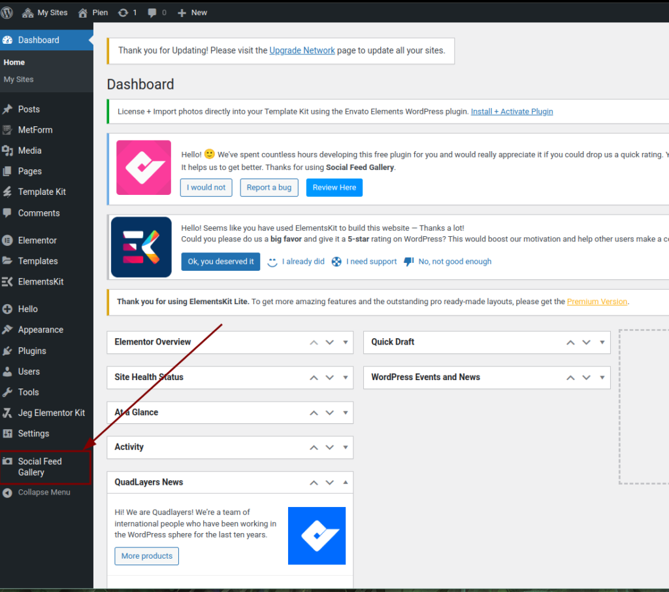Screen dimensions: 669x592
Task: Click the QuadLayers blue logo
Action: pos(317,536)
